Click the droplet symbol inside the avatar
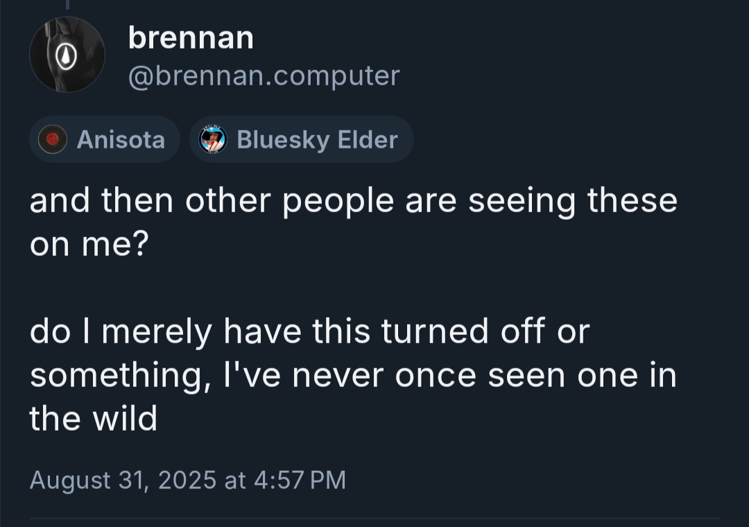This screenshot has height=527, width=749. 67,55
